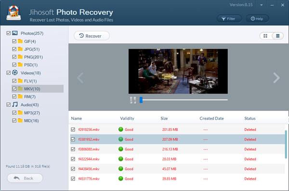Image resolution: width=289 pixels, height=191 pixels.
Task: Click the JPG folder icon
Action: point(20,49)
